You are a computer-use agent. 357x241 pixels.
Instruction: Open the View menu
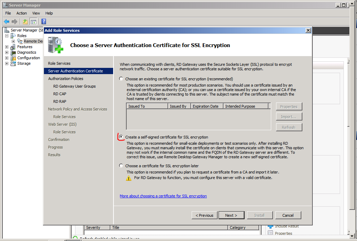[x=36, y=13]
